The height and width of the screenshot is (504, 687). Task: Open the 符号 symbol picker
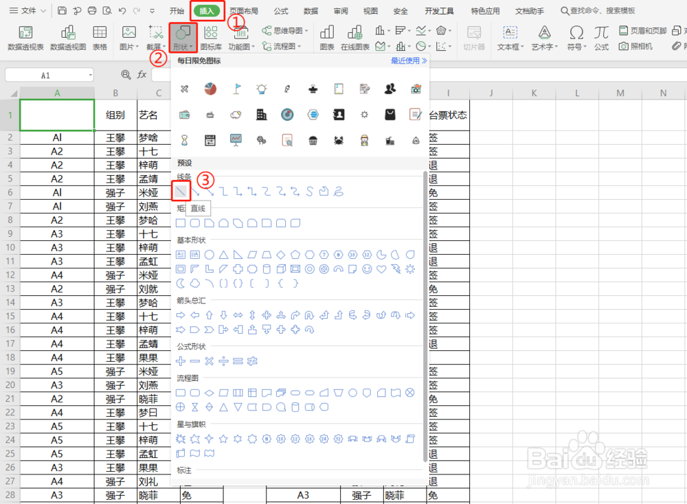click(x=576, y=38)
